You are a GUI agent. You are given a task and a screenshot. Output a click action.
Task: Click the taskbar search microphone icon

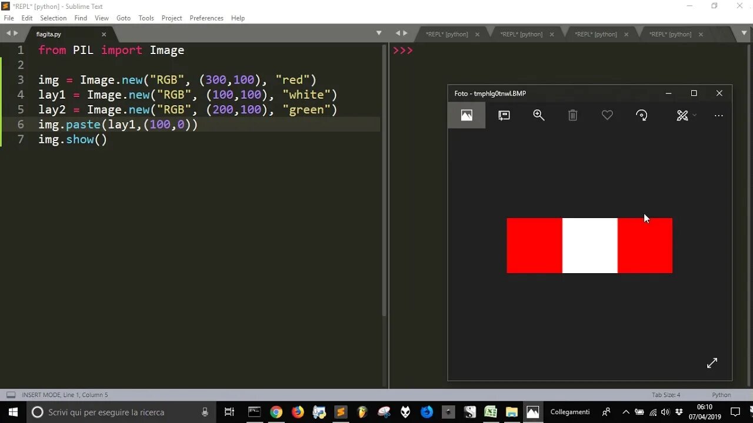point(205,412)
